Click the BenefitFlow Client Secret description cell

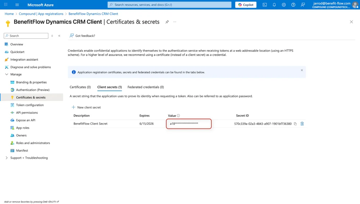[91, 124]
